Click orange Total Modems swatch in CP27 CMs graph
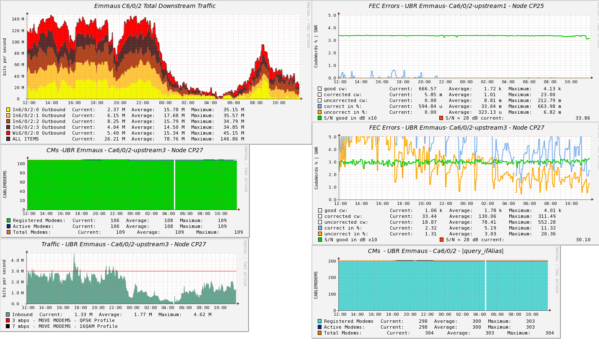 coord(8,232)
